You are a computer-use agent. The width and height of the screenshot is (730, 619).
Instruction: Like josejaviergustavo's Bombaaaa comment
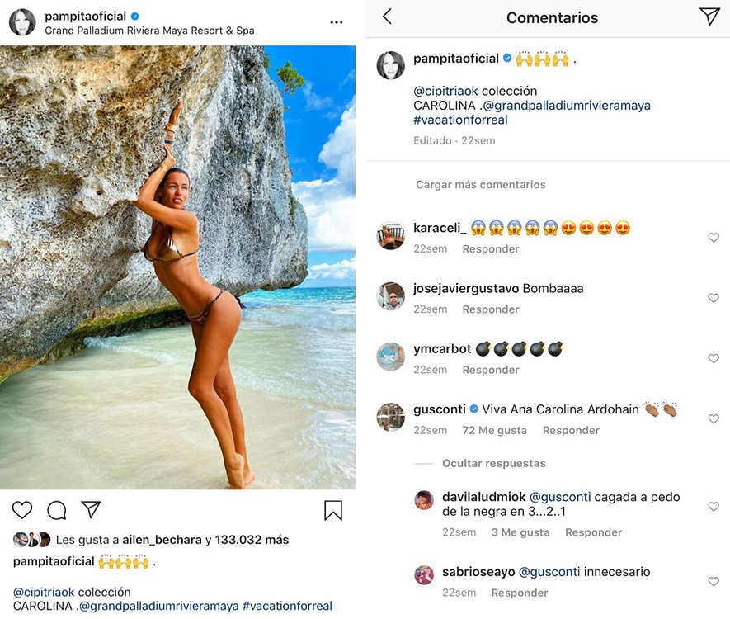coord(714,298)
